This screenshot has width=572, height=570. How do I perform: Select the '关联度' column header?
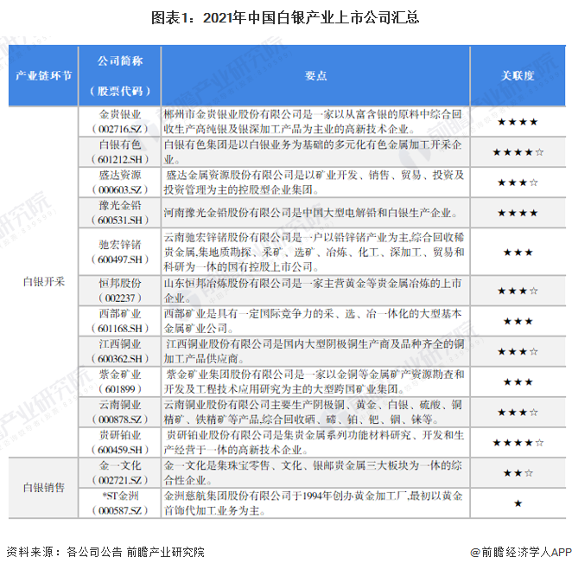518,75
